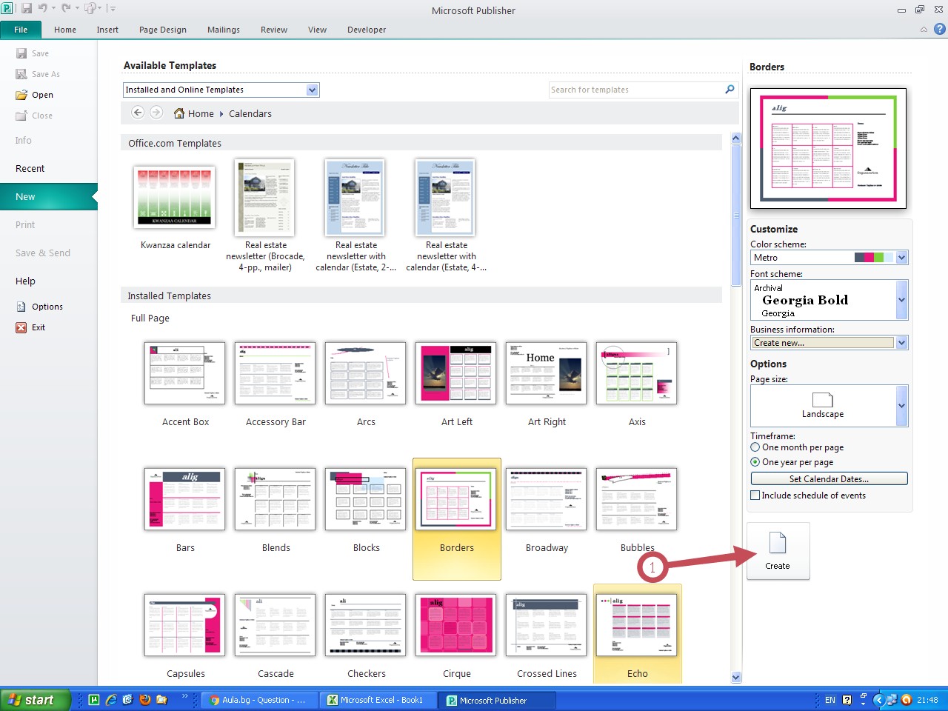Screen dimensions: 948x711
Task: Click the Home breadcrumb house icon
Action: pos(179,113)
